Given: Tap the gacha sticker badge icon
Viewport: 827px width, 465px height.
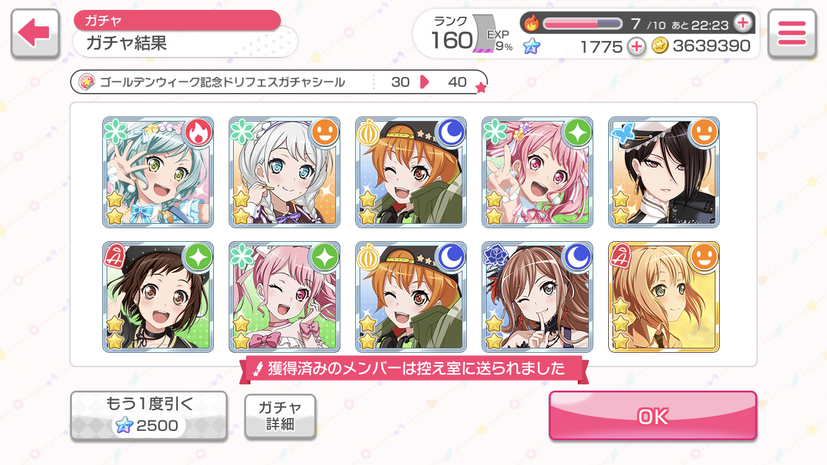Looking at the screenshot, I should coord(87,81).
